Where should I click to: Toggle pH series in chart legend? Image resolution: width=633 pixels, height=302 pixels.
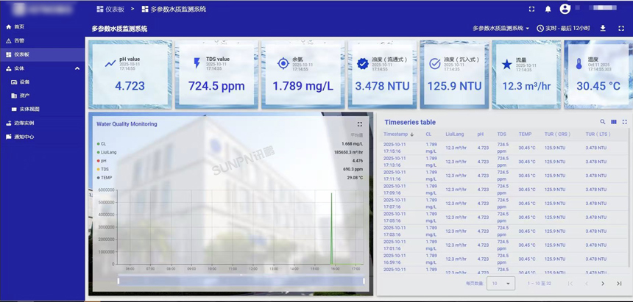click(102, 161)
